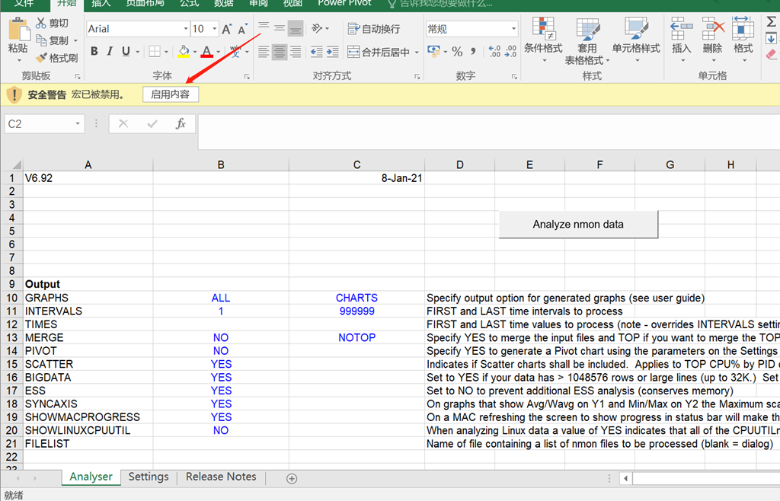Click the insert function fx icon
The image size is (780, 501).
[181, 124]
